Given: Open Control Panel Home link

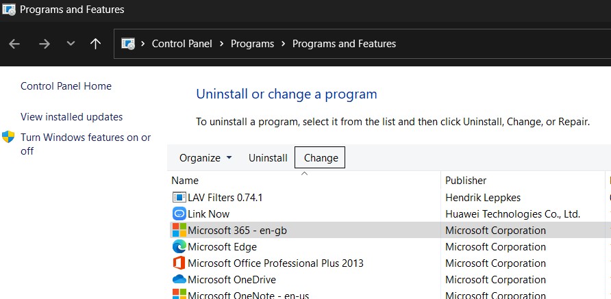Looking at the screenshot, I should click(x=66, y=86).
